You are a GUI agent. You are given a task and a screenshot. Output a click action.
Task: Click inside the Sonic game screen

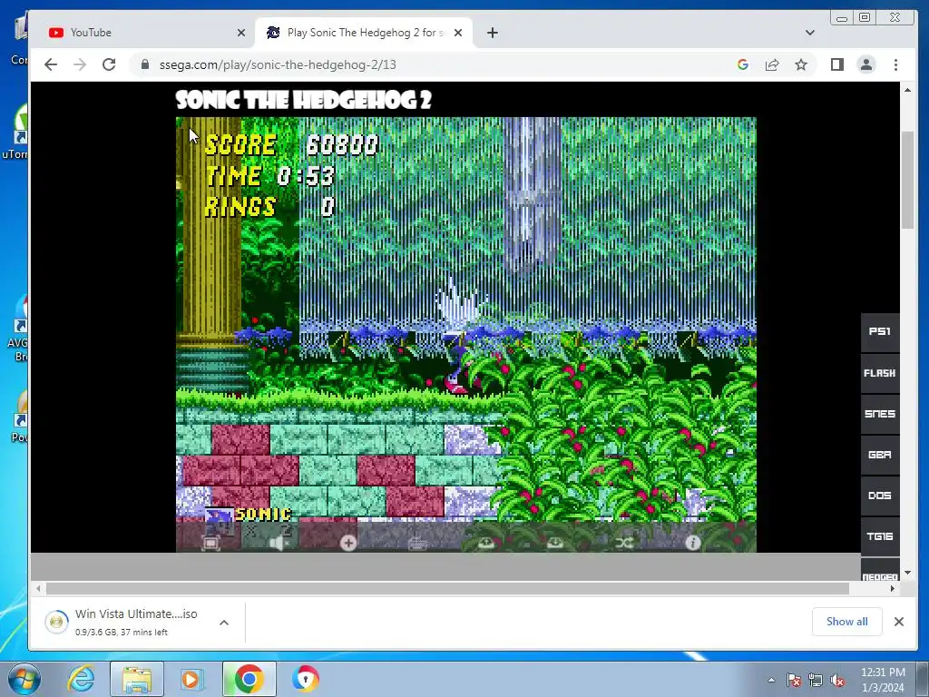coord(465,335)
